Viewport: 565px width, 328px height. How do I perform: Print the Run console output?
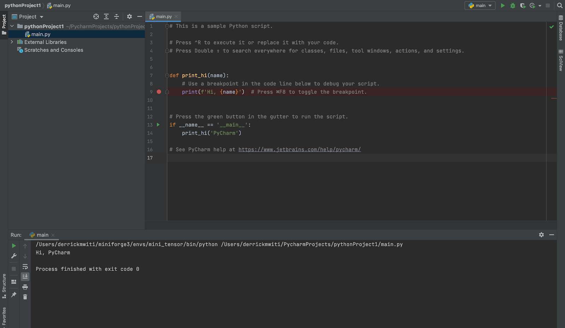[25, 287]
